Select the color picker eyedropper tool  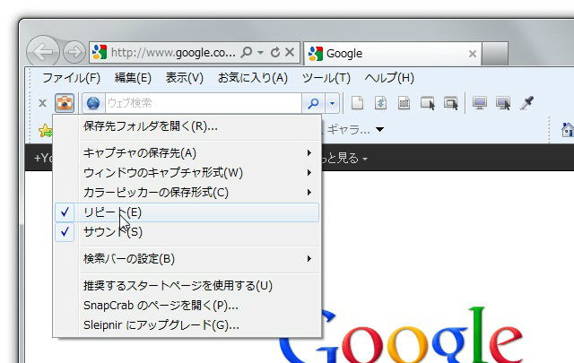pos(526,103)
